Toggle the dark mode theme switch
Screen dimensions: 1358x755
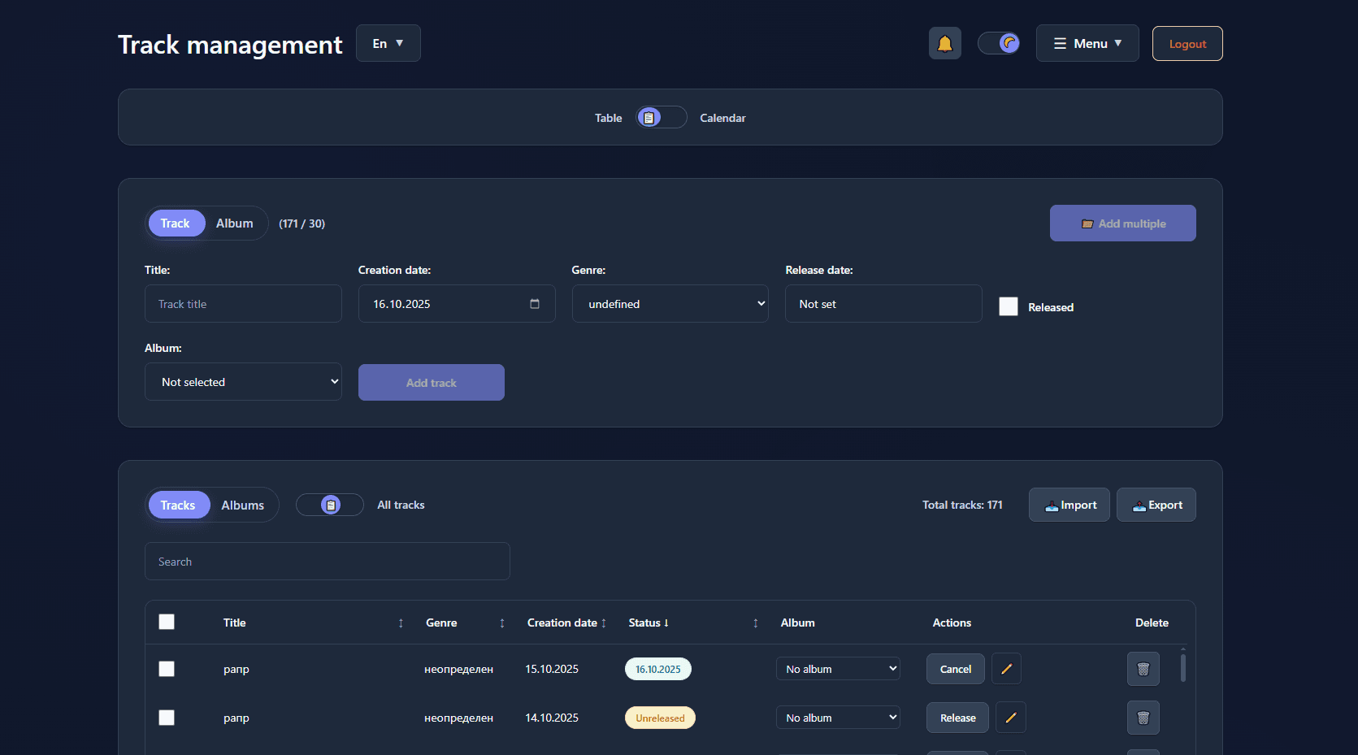pyautogui.click(x=999, y=43)
